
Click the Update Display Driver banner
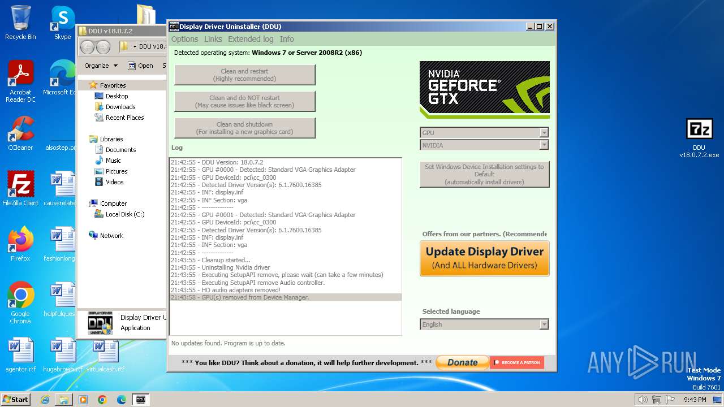(484, 258)
